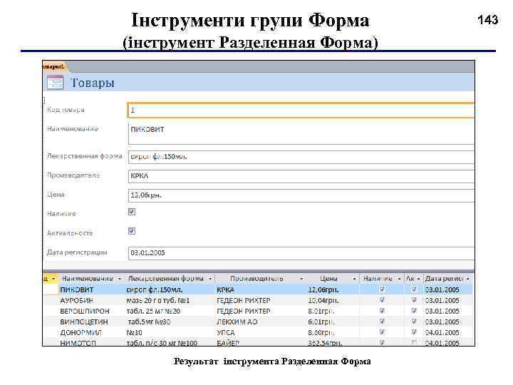Viewport: 513px width, 385px height.
Task: Open the Цена column filter arrow
Action: coord(354,279)
